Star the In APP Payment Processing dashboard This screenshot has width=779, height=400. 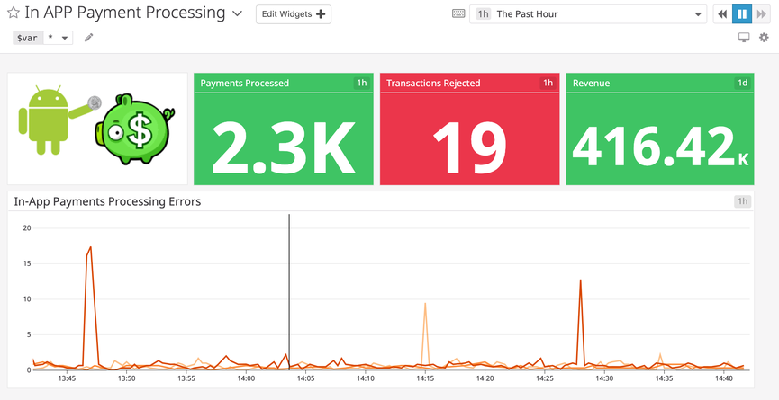click(14, 14)
